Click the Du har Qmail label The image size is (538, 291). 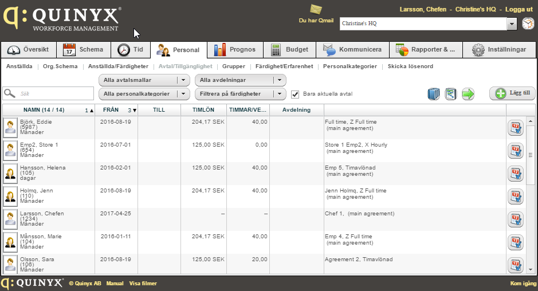tap(316, 20)
